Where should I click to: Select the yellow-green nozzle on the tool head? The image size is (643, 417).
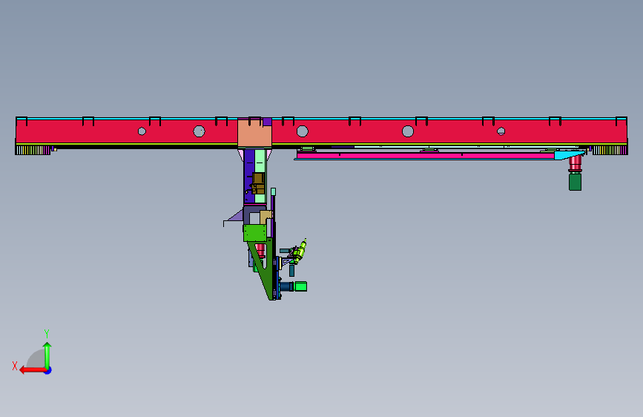click(x=301, y=250)
